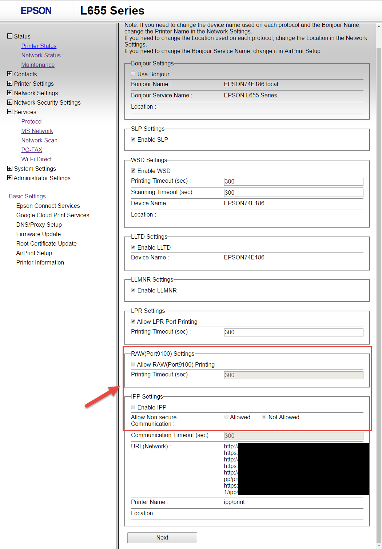Click the scrollbar up arrow
The height and width of the screenshot is (549, 382).
coord(379,27)
